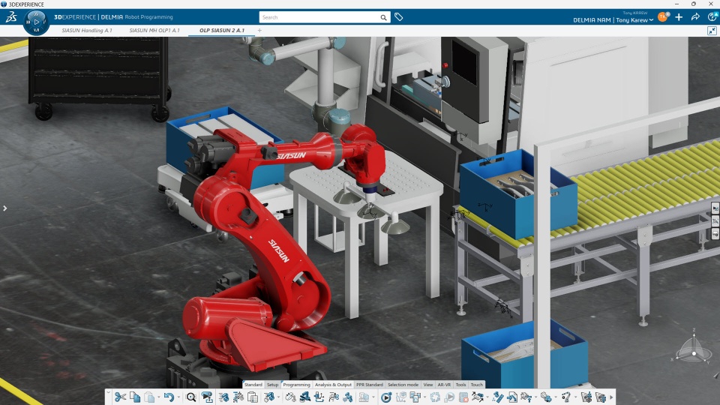The height and width of the screenshot is (405, 720).
Task: Click the play simulation circular icon
Action: [x=386, y=397]
